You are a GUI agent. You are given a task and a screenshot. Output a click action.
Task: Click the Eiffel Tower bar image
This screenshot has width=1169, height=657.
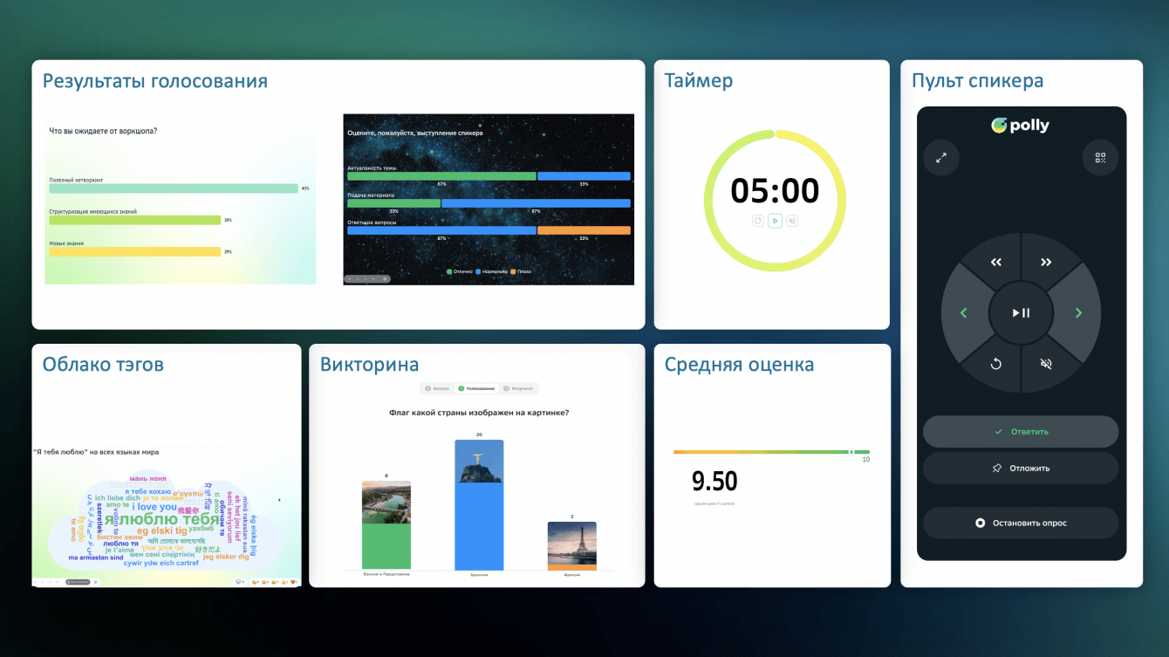(x=571, y=544)
